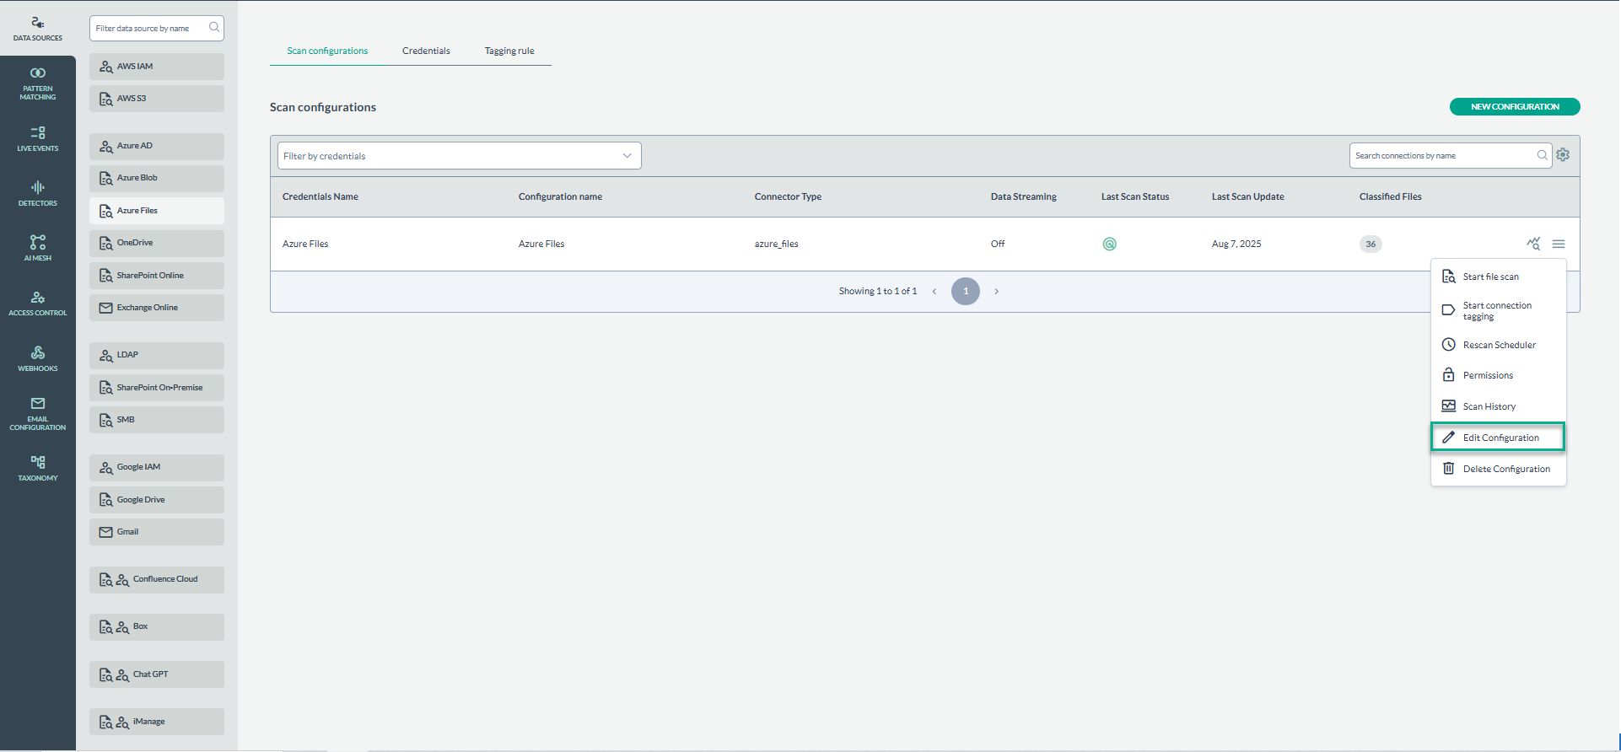Go to Live Events section
Image resolution: width=1621 pixels, height=752 pixels.
click(37, 138)
